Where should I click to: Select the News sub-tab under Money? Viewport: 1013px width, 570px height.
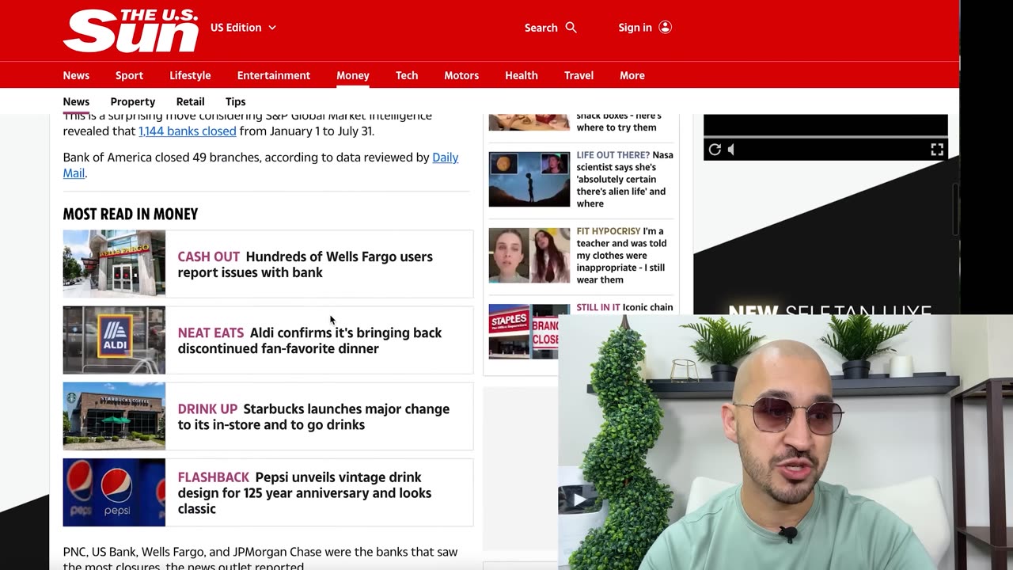pos(76,101)
